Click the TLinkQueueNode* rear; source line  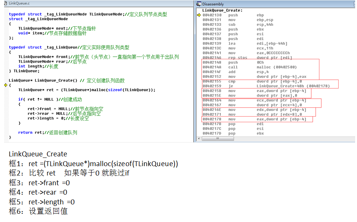click(x=52, y=61)
